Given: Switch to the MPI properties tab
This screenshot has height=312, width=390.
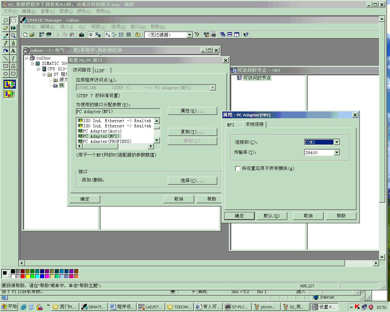Looking at the screenshot, I should pyautogui.click(x=231, y=125).
